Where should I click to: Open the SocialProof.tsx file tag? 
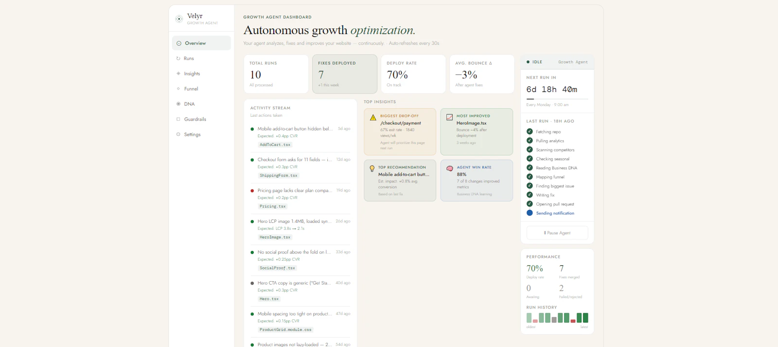pyautogui.click(x=277, y=268)
